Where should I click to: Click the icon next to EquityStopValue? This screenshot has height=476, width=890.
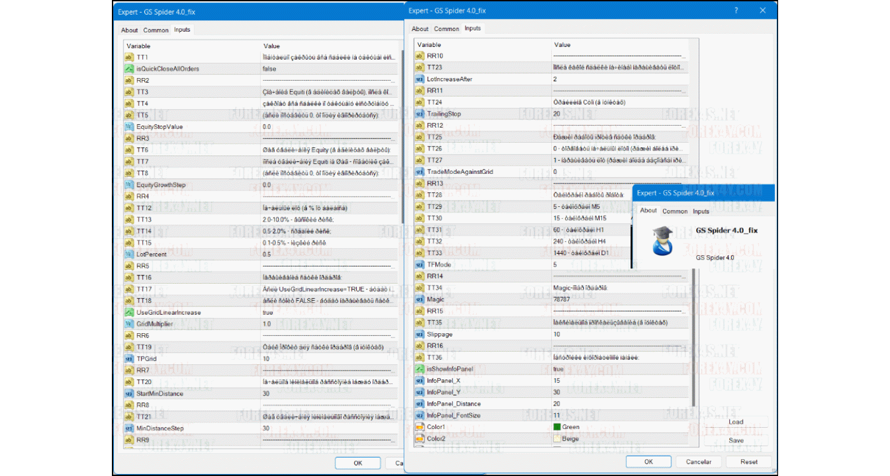pos(128,127)
